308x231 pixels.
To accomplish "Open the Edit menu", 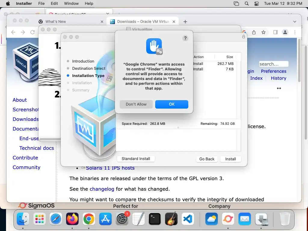I will point(54,4).
